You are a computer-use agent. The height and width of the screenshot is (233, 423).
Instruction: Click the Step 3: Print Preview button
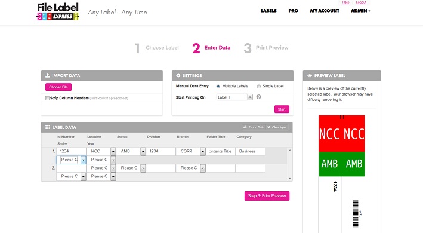tap(267, 196)
